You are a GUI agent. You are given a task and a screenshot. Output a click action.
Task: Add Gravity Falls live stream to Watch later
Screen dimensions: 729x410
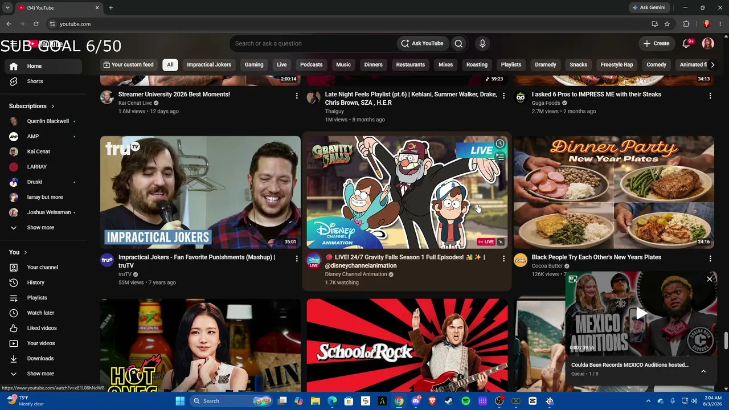(x=499, y=143)
